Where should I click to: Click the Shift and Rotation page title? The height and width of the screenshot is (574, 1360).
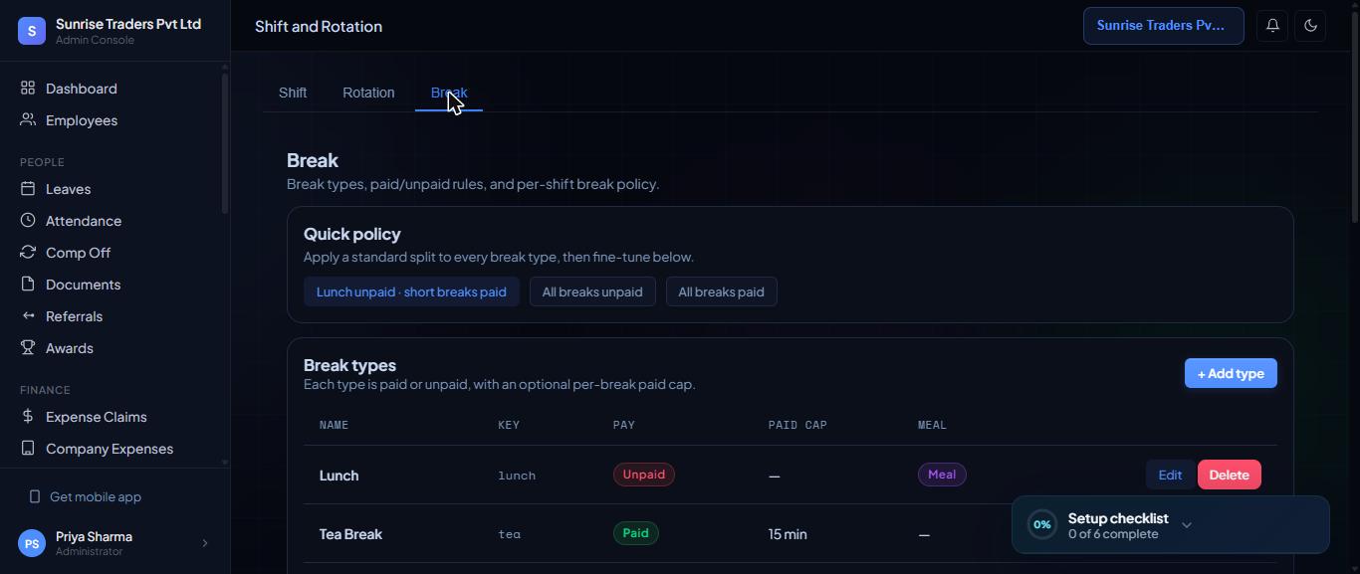[x=319, y=26]
